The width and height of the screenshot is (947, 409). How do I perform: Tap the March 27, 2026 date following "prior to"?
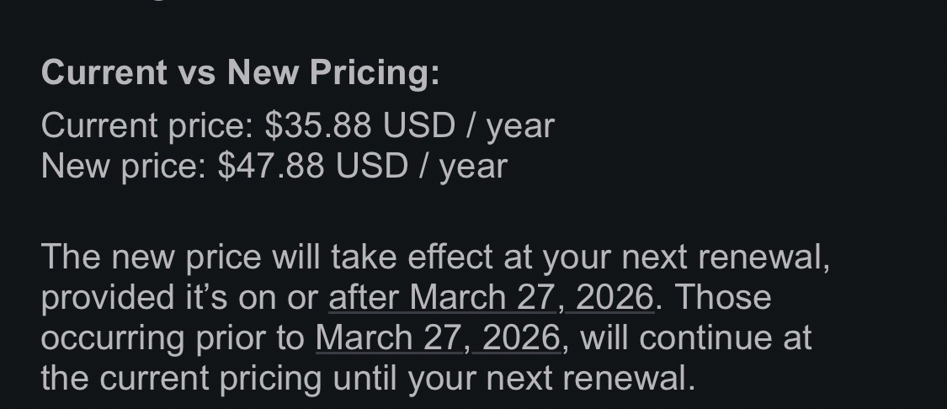438,337
